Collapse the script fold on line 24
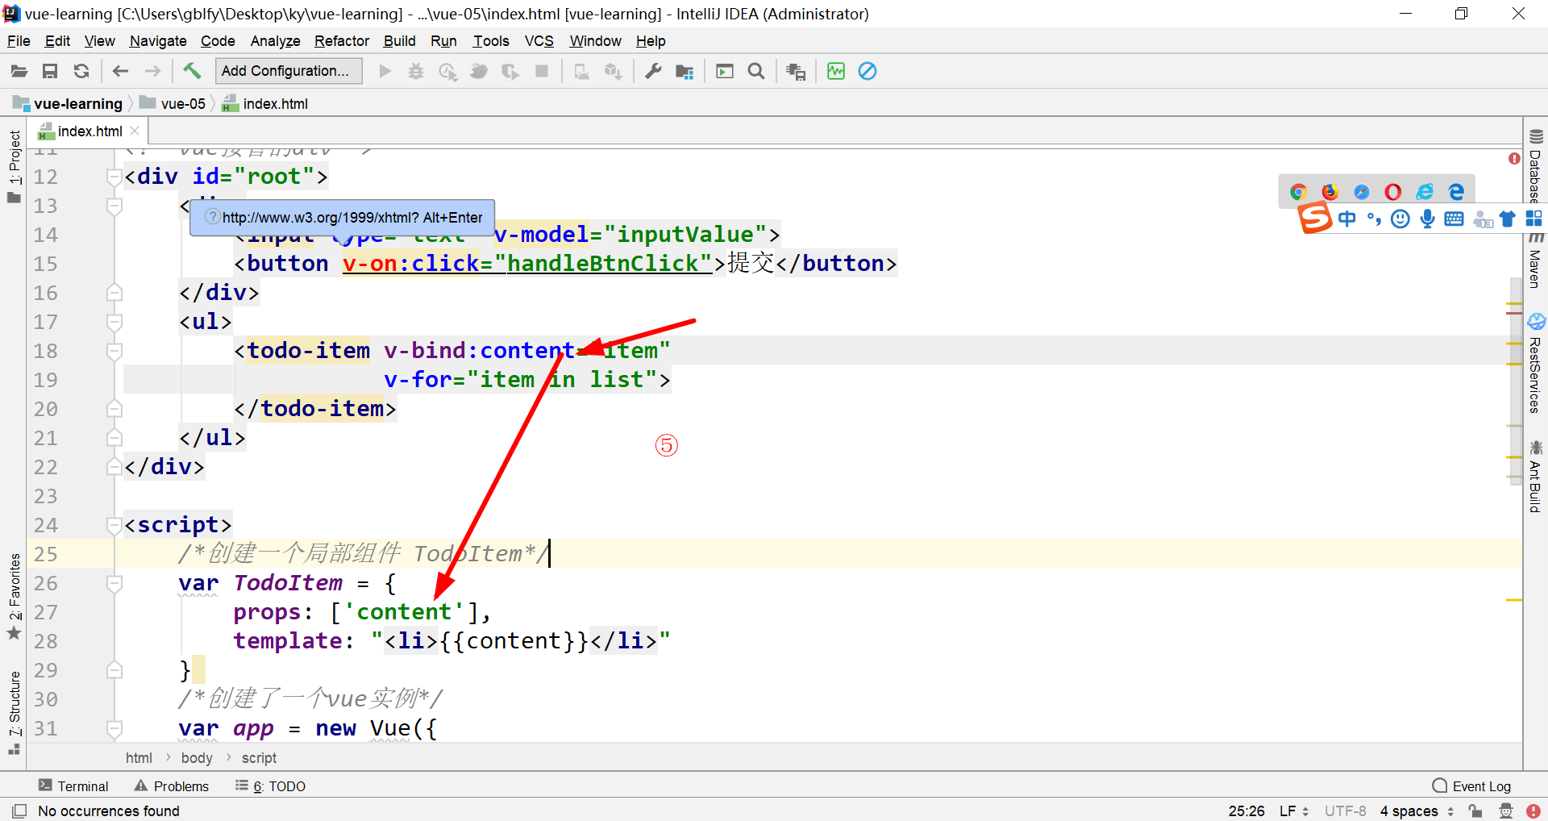The height and width of the screenshot is (821, 1548). (x=114, y=525)
